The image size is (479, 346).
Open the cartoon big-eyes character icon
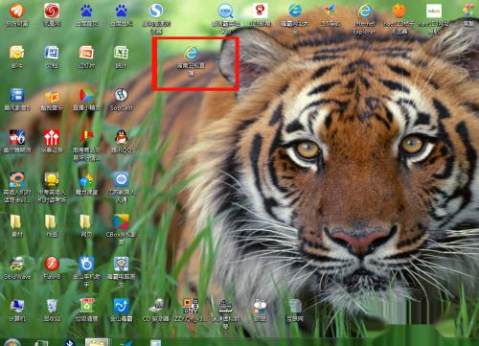[x=260, y=306]
